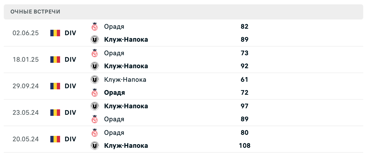Click Клуж-Напока name in the 23.05.24 match
Image resolution: width=367 pixels, height=157 pixels.
(x=126, y=106)
